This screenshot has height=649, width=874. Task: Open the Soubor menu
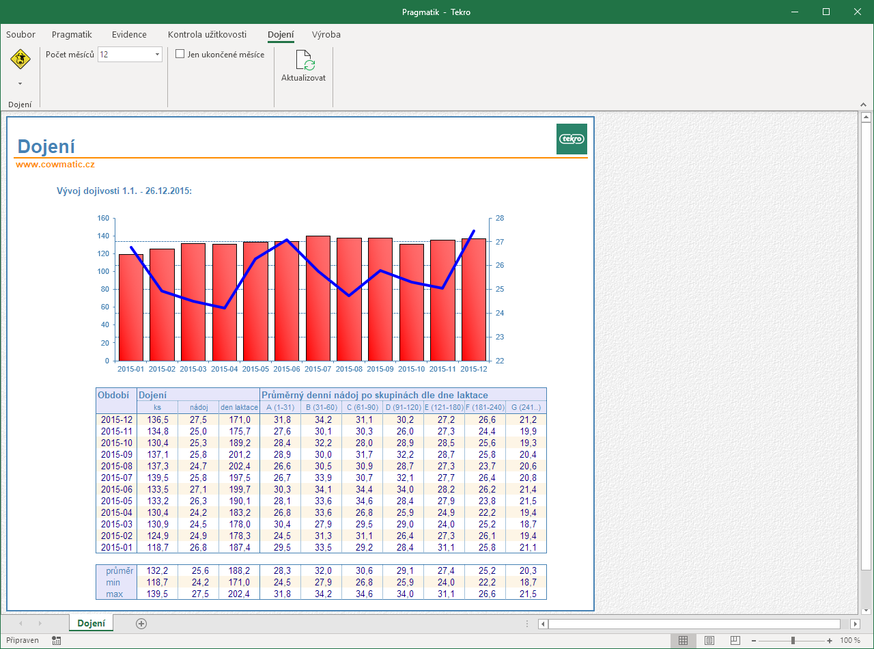point(20,34)
